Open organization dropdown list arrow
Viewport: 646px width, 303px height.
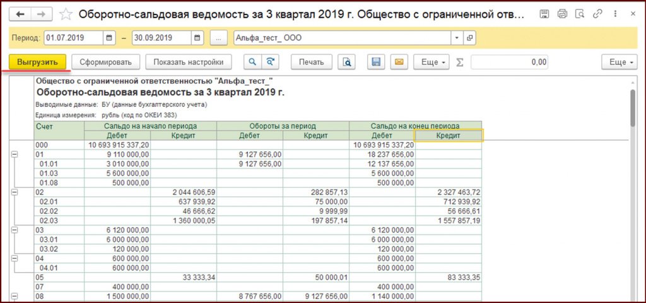tap(457, 38)
